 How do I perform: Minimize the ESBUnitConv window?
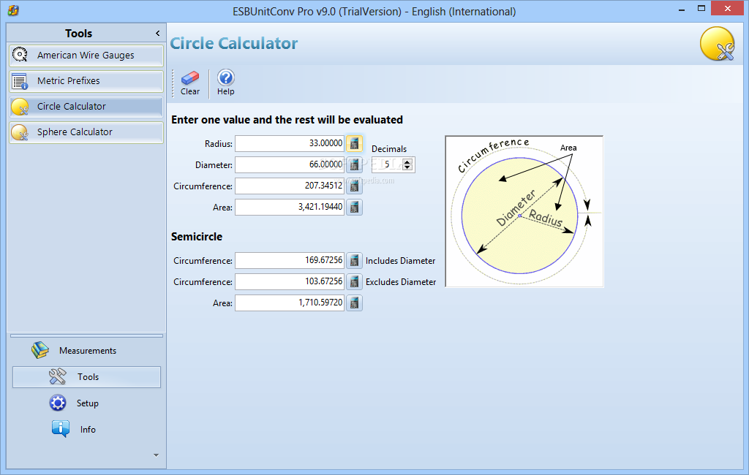coord(682,9)
